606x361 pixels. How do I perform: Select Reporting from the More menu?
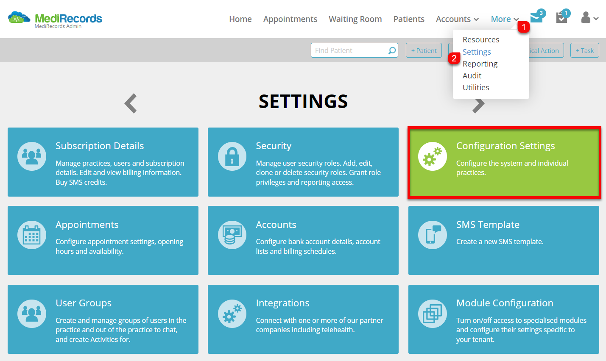point(480,64)
